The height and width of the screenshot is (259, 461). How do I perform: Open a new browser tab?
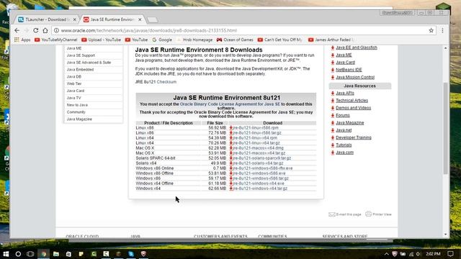coord(152,19)
